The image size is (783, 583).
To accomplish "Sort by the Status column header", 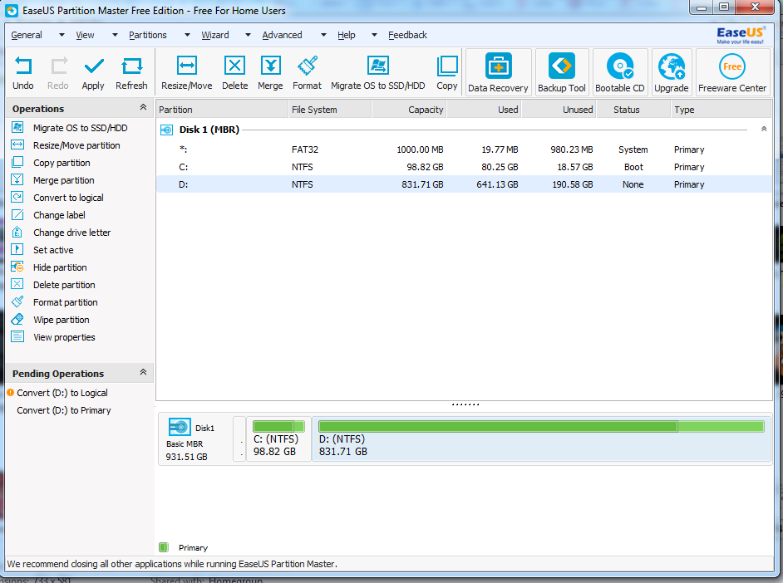I will coord(633,110).
